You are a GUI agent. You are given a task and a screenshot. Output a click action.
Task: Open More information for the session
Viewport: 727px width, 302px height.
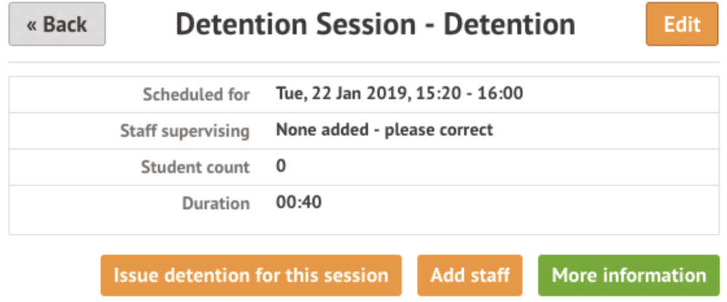[x=628, y=275]
